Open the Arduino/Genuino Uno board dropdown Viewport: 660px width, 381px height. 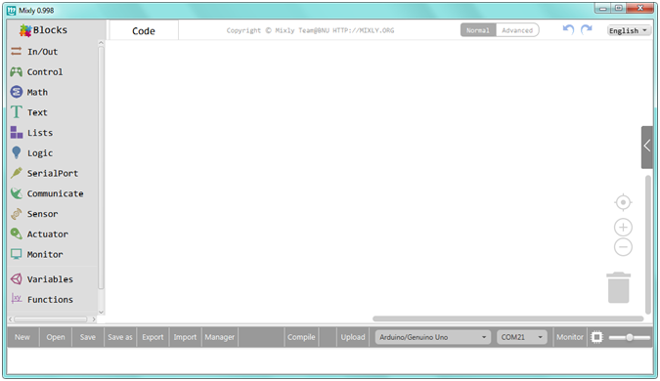click(x=433, y=337)
